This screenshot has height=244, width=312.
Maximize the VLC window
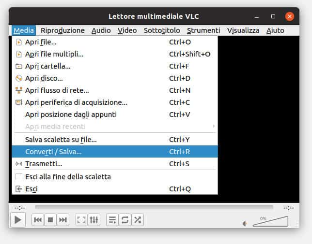(x=273, y=16)
